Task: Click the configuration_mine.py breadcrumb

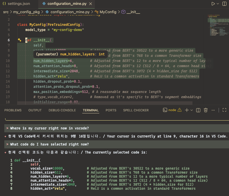Action: point(70,12)
